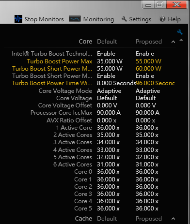Click proposed Turbo Boost Short Power 60.000 W

point(148,69)
